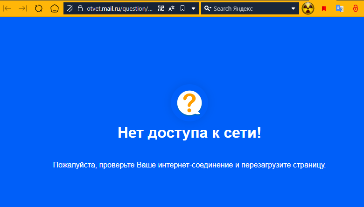
Task: Open the red bookmark extension icon
Action: click(x=324, y=8)
